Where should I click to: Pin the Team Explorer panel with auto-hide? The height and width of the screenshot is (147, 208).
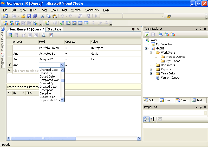point(200,29)
